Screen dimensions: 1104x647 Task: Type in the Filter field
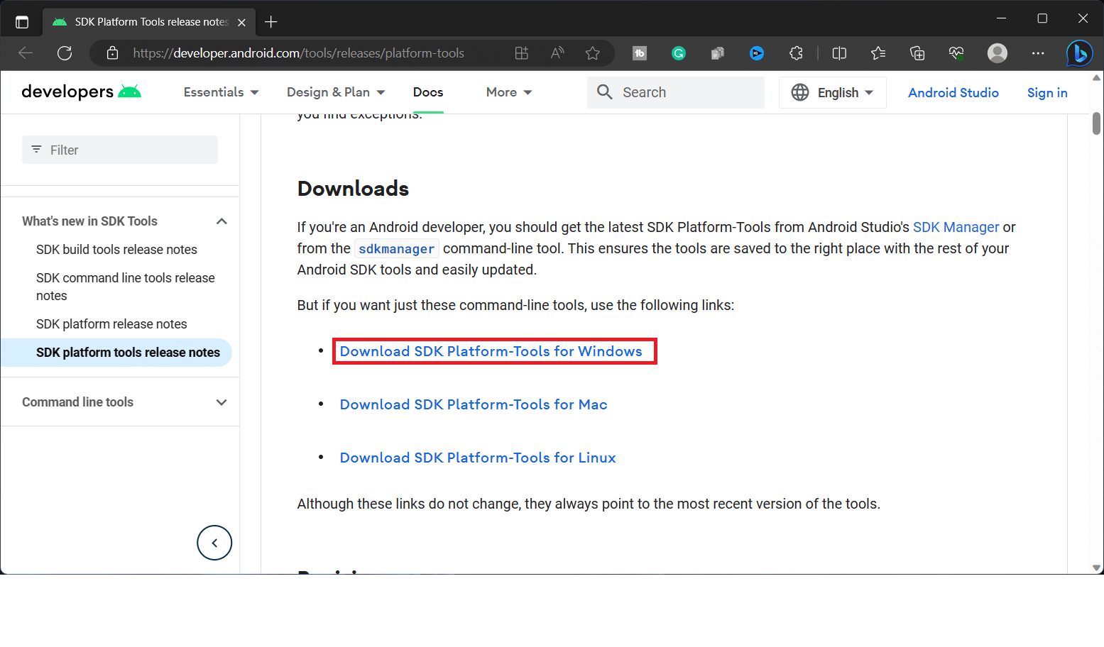[119, 150]
